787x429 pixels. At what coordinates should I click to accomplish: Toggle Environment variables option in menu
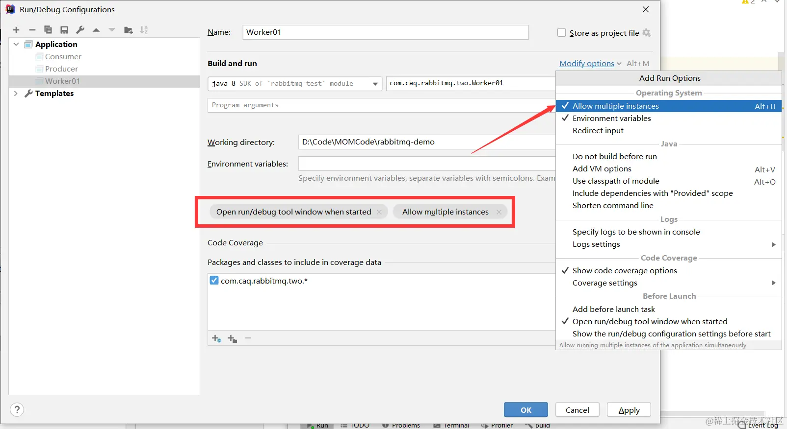(x=669, y=118)
